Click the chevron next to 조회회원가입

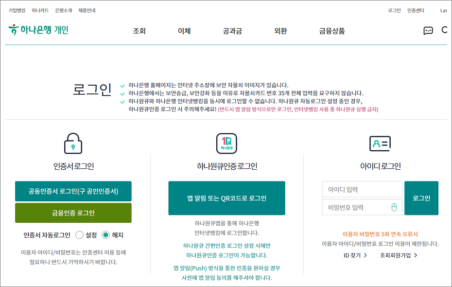416,255
